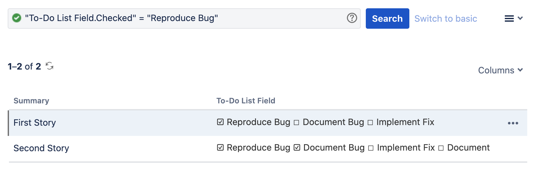This screenshot has width=533, height=171.
Task: Open the three-dot actions menu for First Story
Action: [x=513, y=123]
